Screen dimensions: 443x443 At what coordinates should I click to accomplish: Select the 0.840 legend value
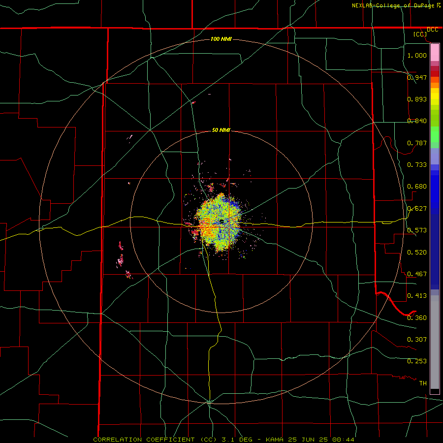pyautogui.click(x=417, y=121)
